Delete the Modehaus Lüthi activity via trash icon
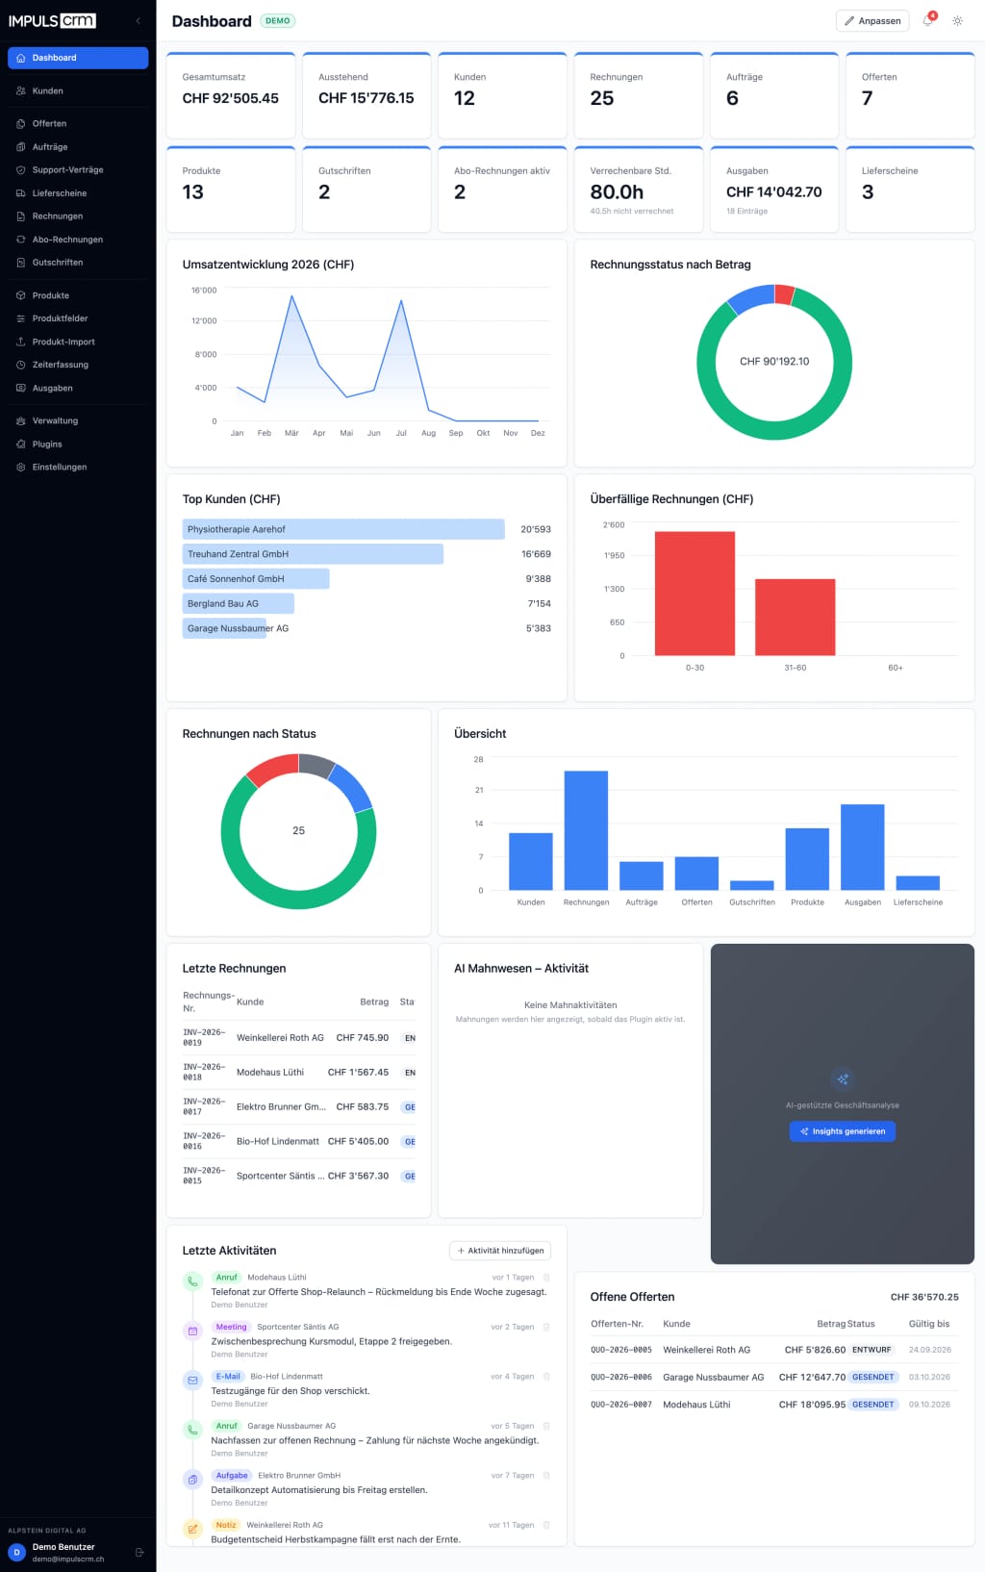Image resolution: width=985 pixels, height=1572 pixels. click(x=546, y=1278)
